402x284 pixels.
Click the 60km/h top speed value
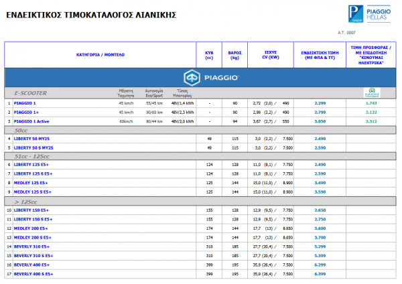point(126,121)
